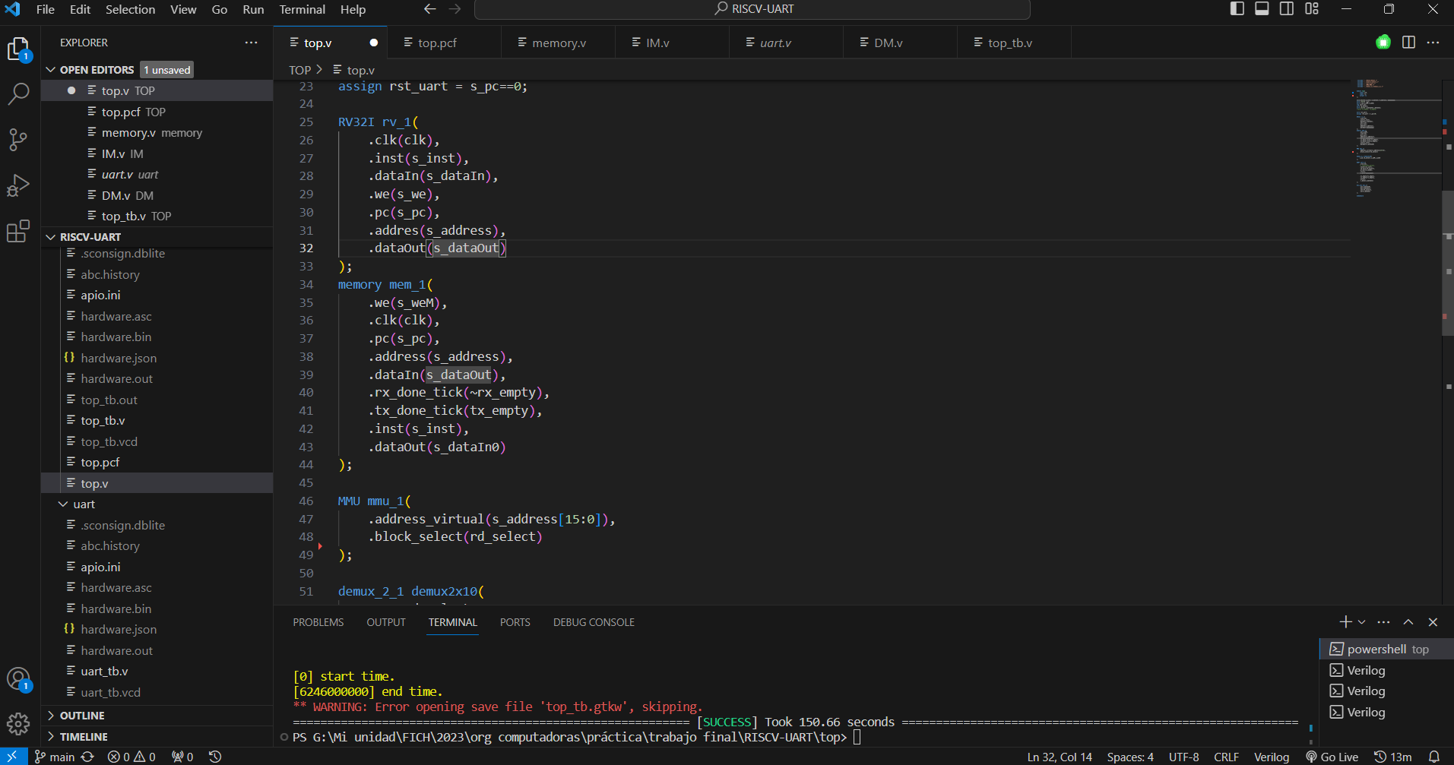Screen dimensions: 1454x765
Task: Click the remote window indicator in status bar
Action: [x=13, y=757]
